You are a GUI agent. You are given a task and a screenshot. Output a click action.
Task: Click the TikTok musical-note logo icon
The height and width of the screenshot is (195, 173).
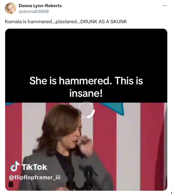[x=15, y=166]
